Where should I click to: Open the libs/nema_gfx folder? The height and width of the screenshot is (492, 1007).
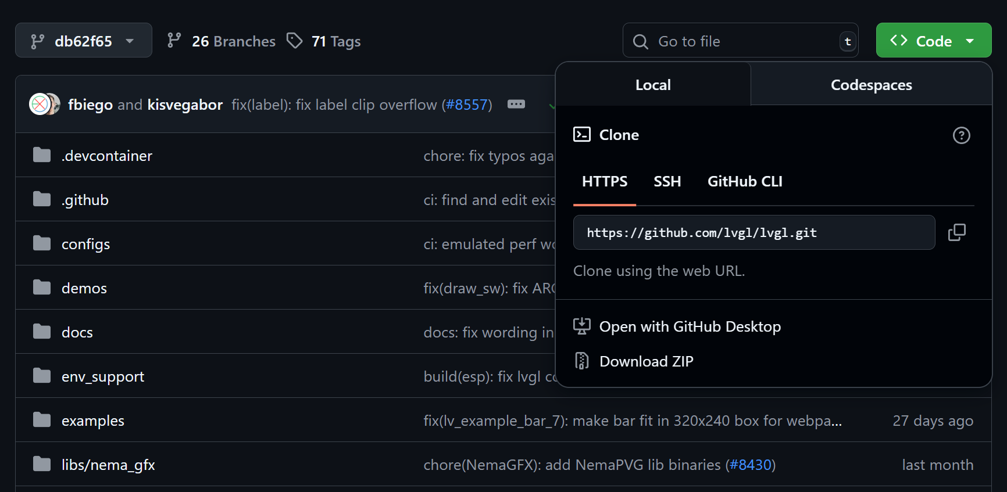108,465
